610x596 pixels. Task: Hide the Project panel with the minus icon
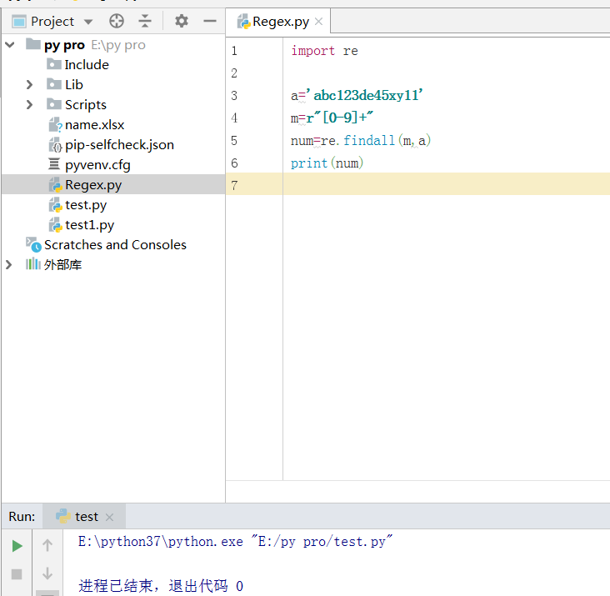210,21
